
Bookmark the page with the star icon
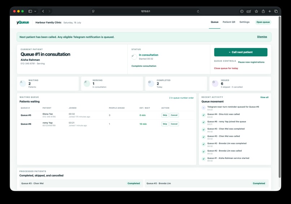pos(256,11)
